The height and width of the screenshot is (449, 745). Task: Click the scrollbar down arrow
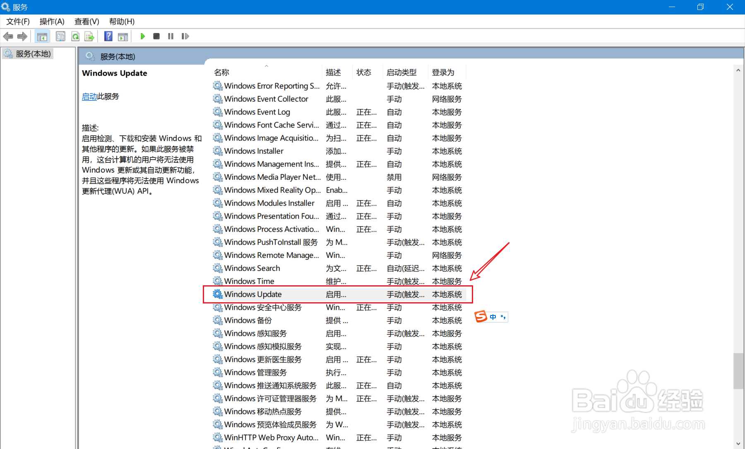click(739, 444)
